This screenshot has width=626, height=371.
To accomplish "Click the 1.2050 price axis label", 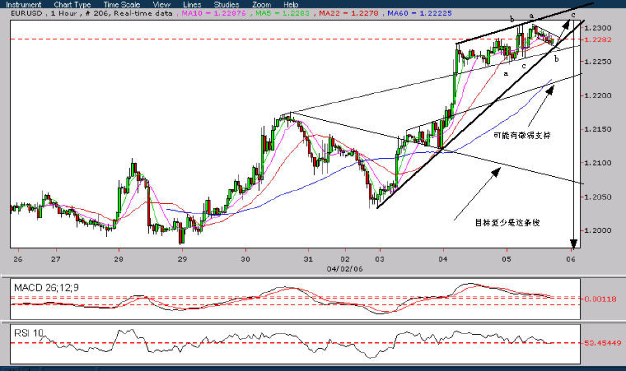I will 598,197.
